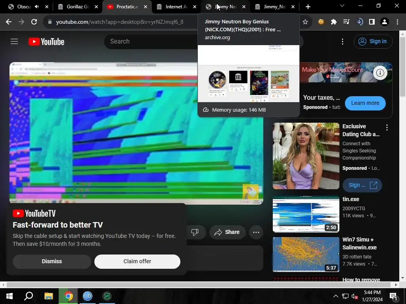The height and width of the screenshot is (304, 406).
Task: Open File Explorer from taskbar
Action: (48, 296)
